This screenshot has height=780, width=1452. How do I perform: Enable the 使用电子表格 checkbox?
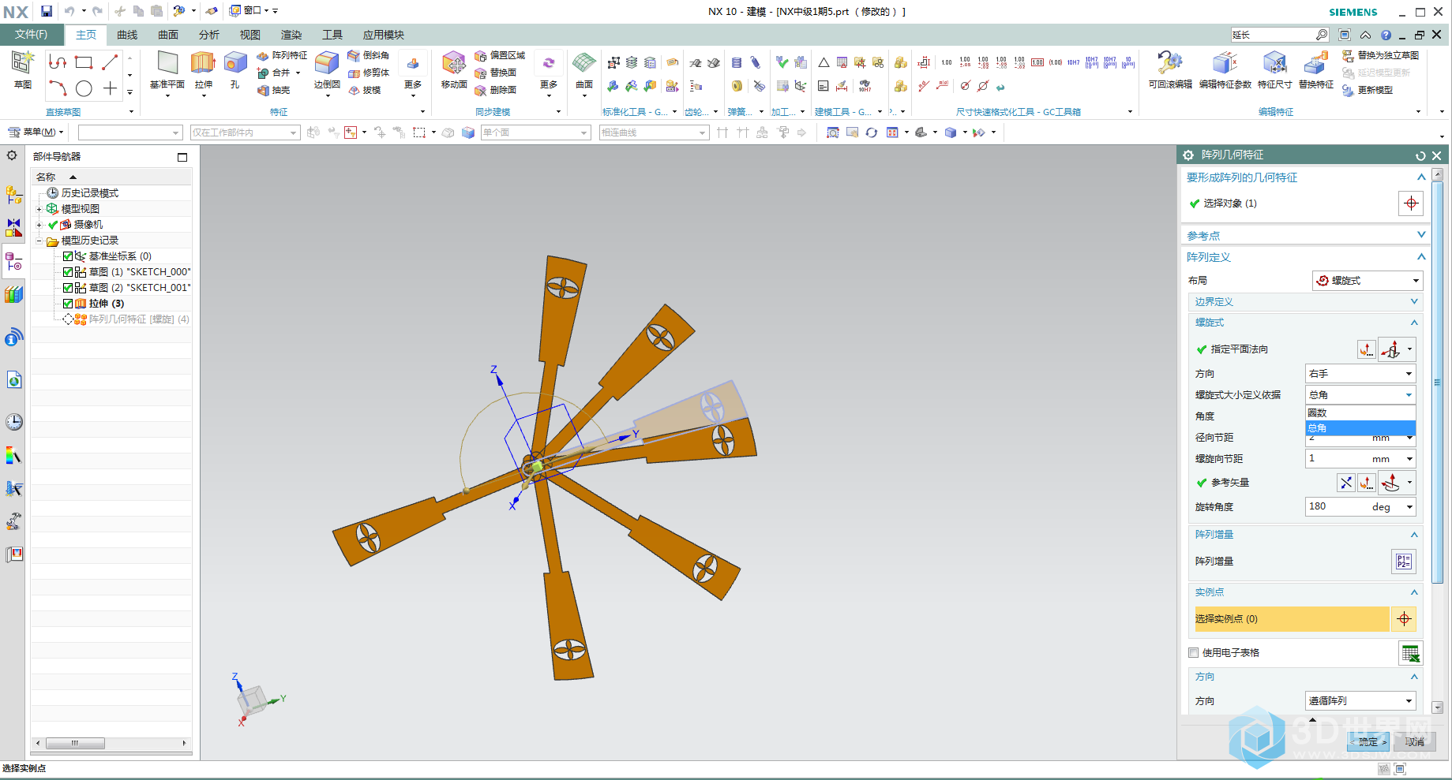point(1194,653)
